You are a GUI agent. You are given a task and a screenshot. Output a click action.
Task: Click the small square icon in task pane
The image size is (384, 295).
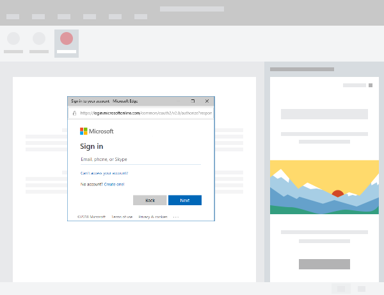pos(370,85)
